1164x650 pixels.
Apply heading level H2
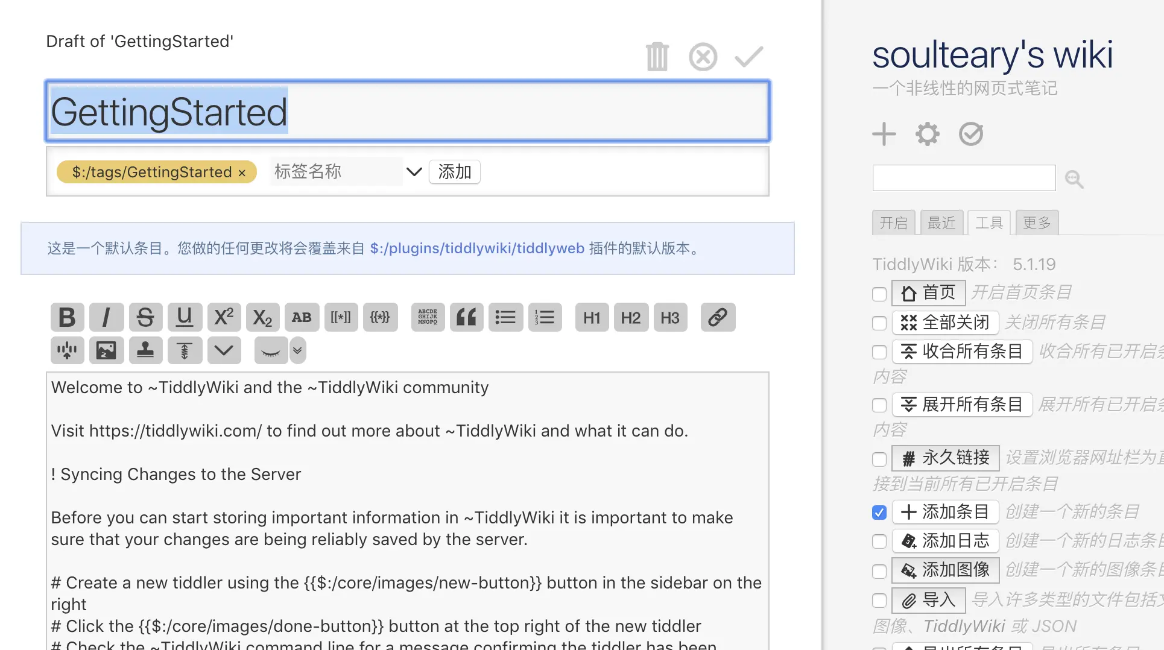631,317
